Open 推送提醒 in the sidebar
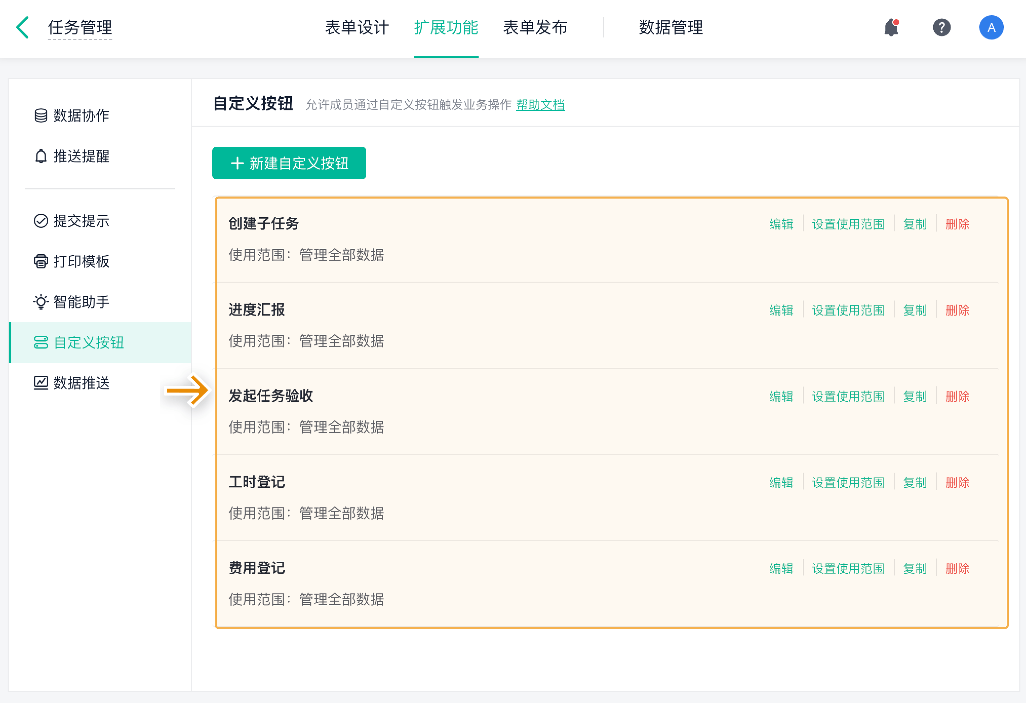Image resolution: width=1026 pixels, height=703 pixels. pos(100,156)
